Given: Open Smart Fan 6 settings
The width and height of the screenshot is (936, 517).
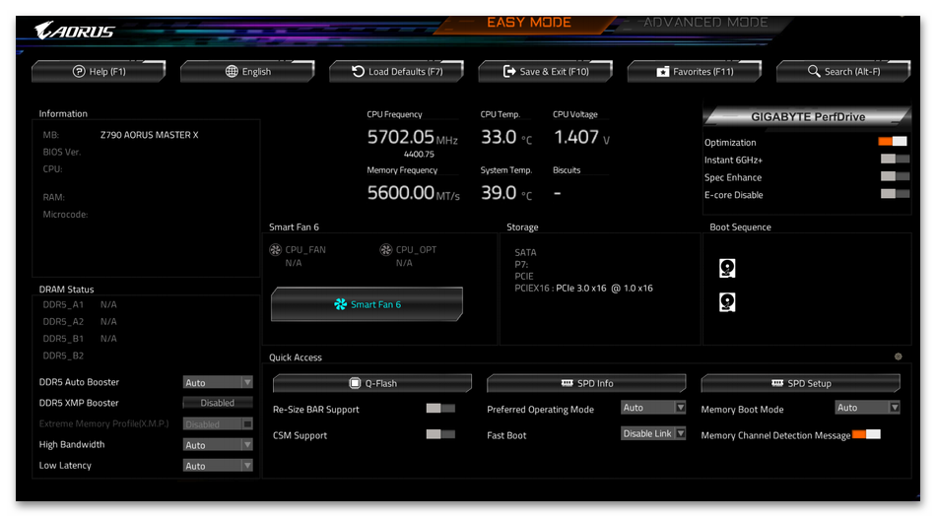Looking at the screenshot, I should pyautogui.click(x=367, y=304).
